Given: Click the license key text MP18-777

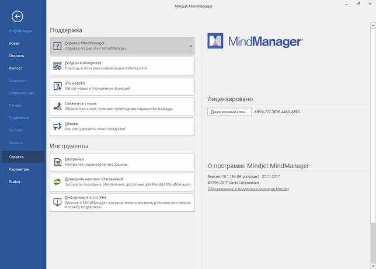Looking at the screenshot, I should click(x=277, y=111).
